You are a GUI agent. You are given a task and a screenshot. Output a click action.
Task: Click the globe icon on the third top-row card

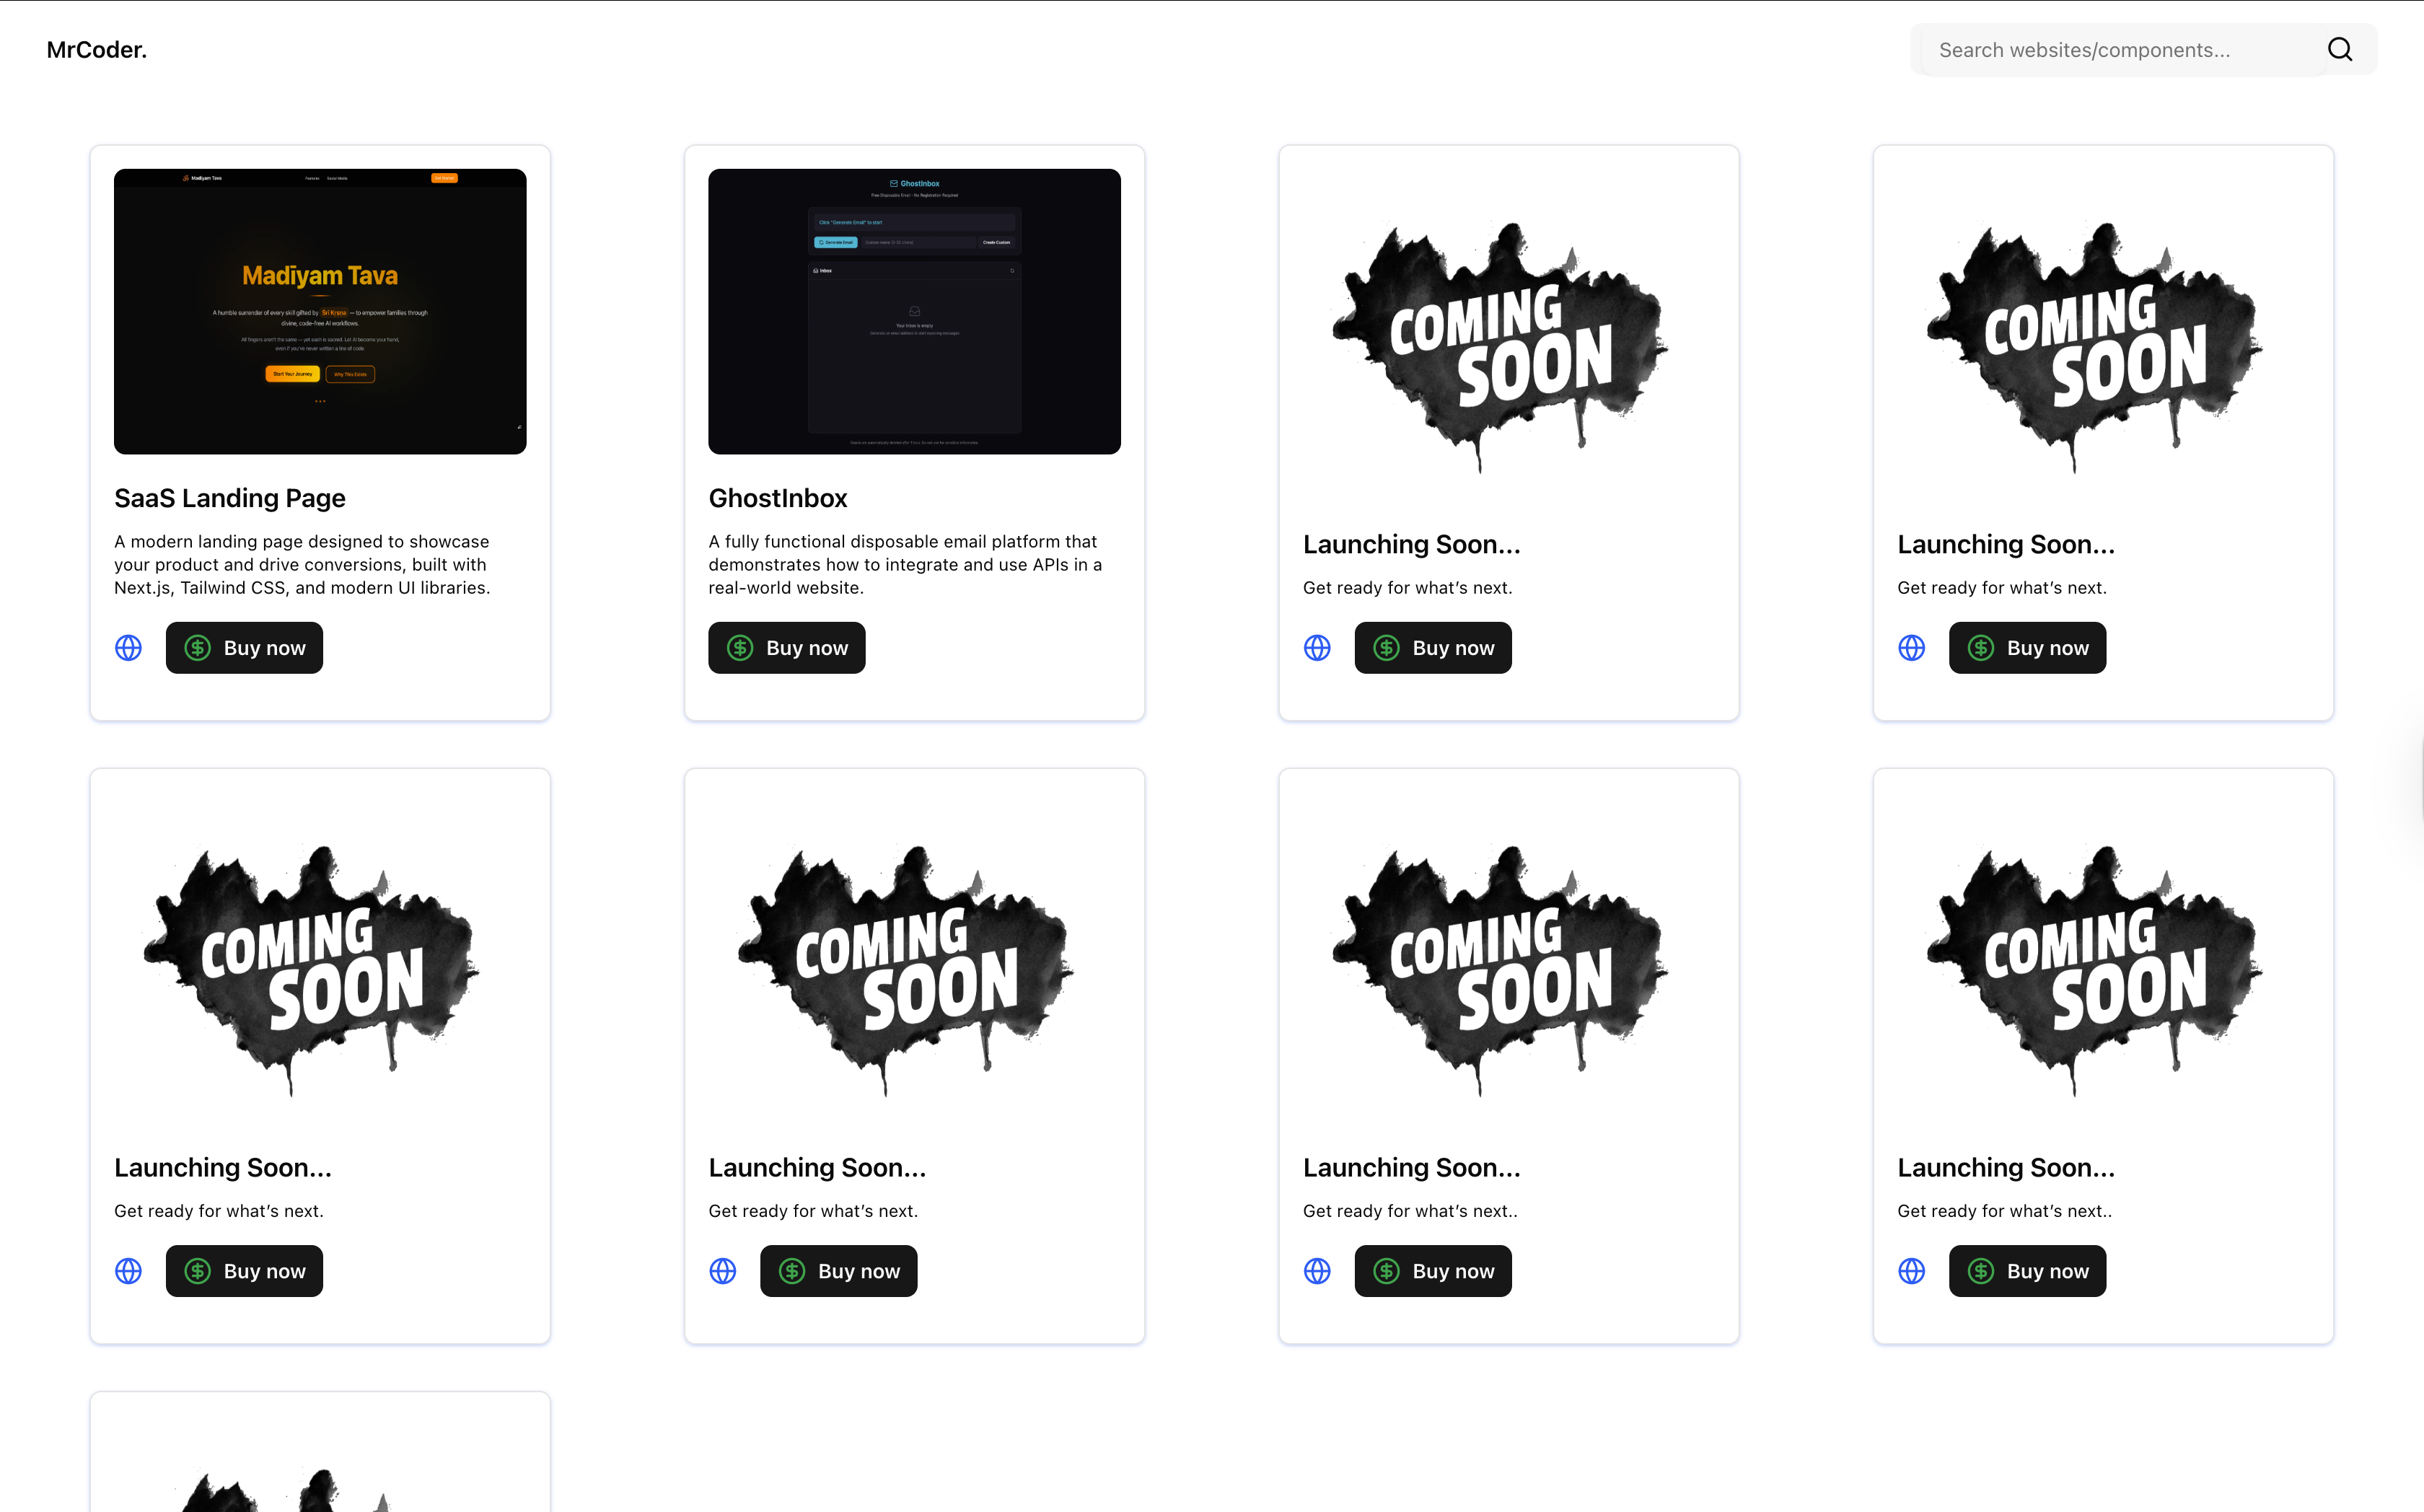point(1317,647)
